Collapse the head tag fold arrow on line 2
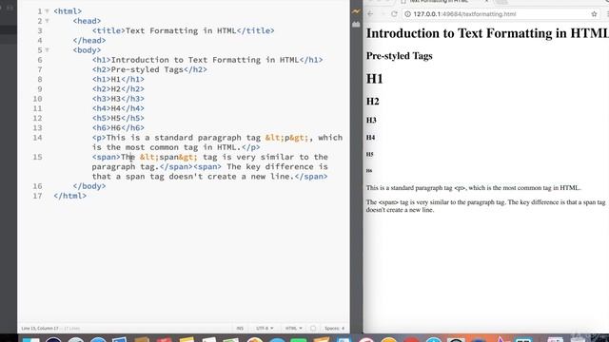This screenshot has width=609, height=342. click(47, 21)
